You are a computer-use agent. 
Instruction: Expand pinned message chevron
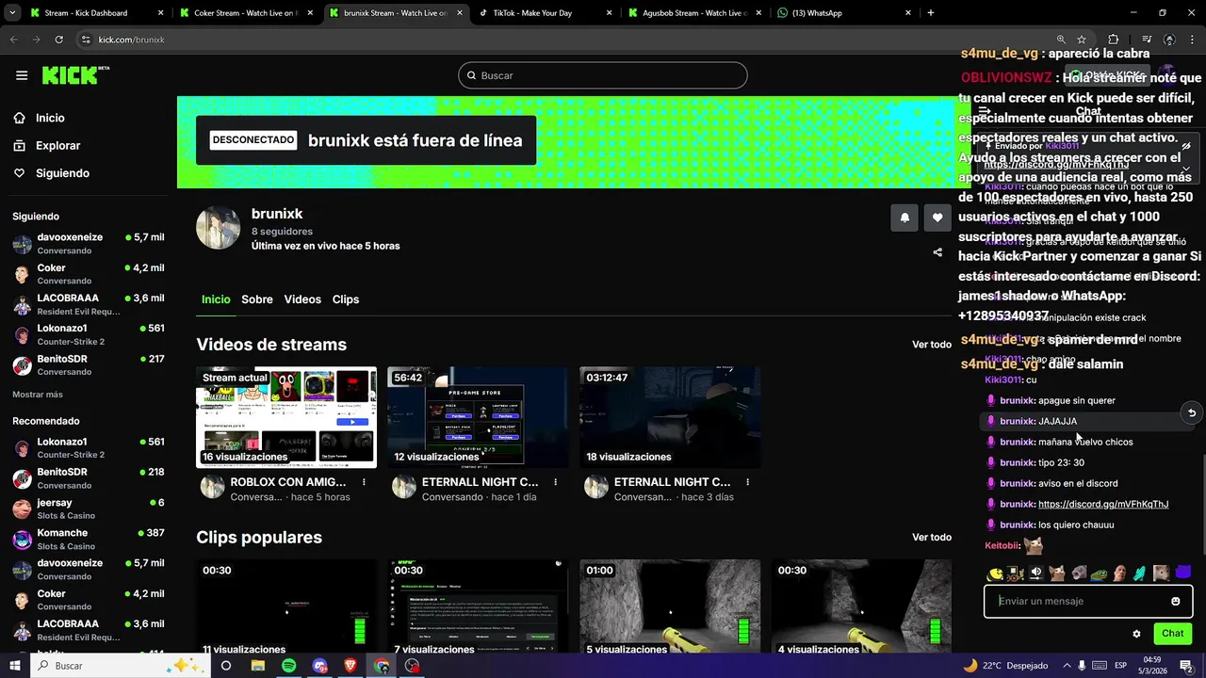[1186, 169]
